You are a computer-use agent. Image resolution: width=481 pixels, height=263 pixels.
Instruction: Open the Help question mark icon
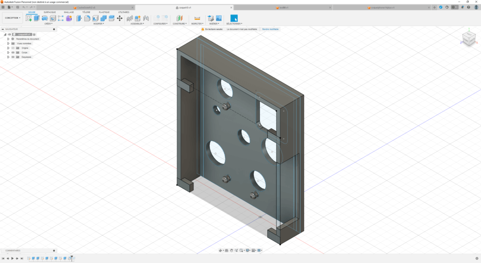[x=469, y=7]
